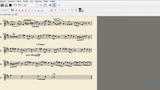Viewport: 160px width, 90px height.
Task: Apply a double sharp accidental
Action: pos(59,10)
